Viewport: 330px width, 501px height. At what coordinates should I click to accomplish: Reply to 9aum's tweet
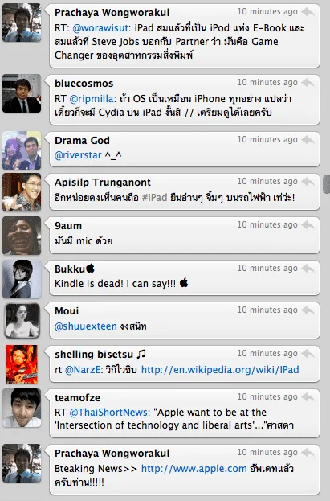pyautogui.click(x=308, y=225)
